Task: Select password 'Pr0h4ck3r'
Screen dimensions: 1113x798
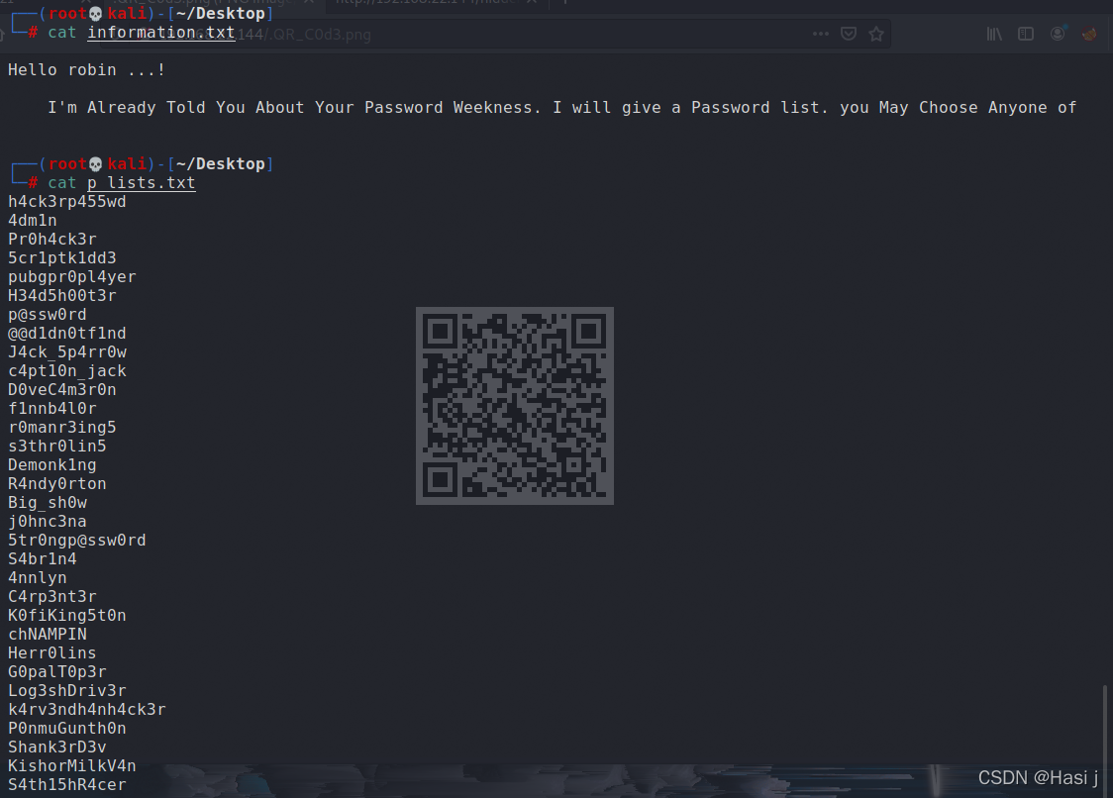Action: coord(51,240)
